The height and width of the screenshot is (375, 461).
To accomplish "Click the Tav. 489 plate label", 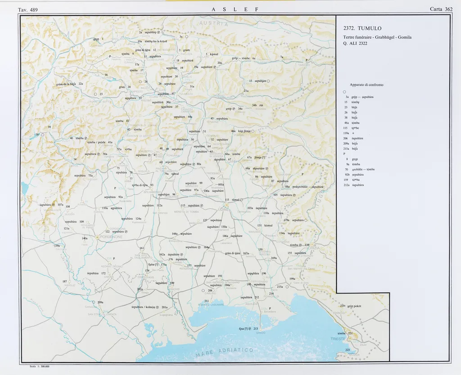I will click(28, 9).
